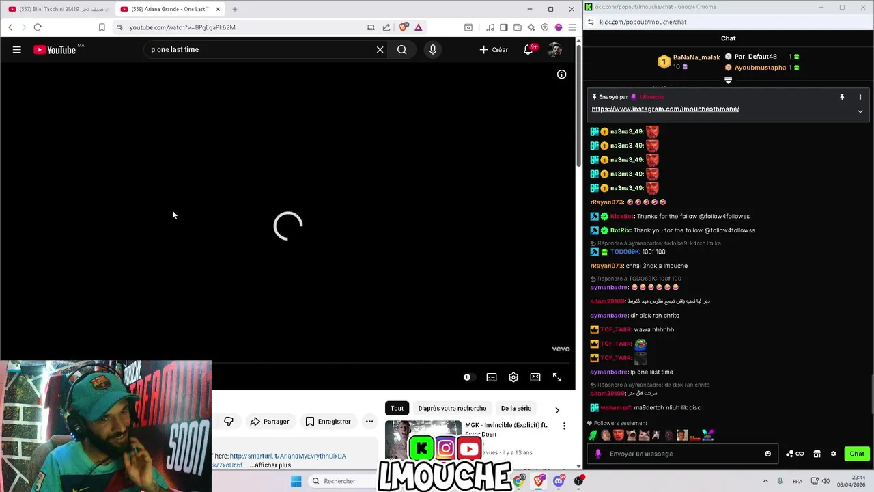This screenshot has height=492, width=874.
Task: Click username aymanbadre saying lp one last time
Action: pyautogui.click(x=608, y=372)
